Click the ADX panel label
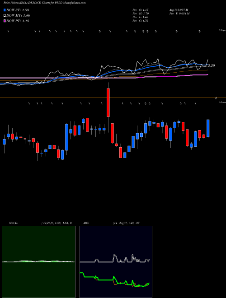 coord(86,223)
